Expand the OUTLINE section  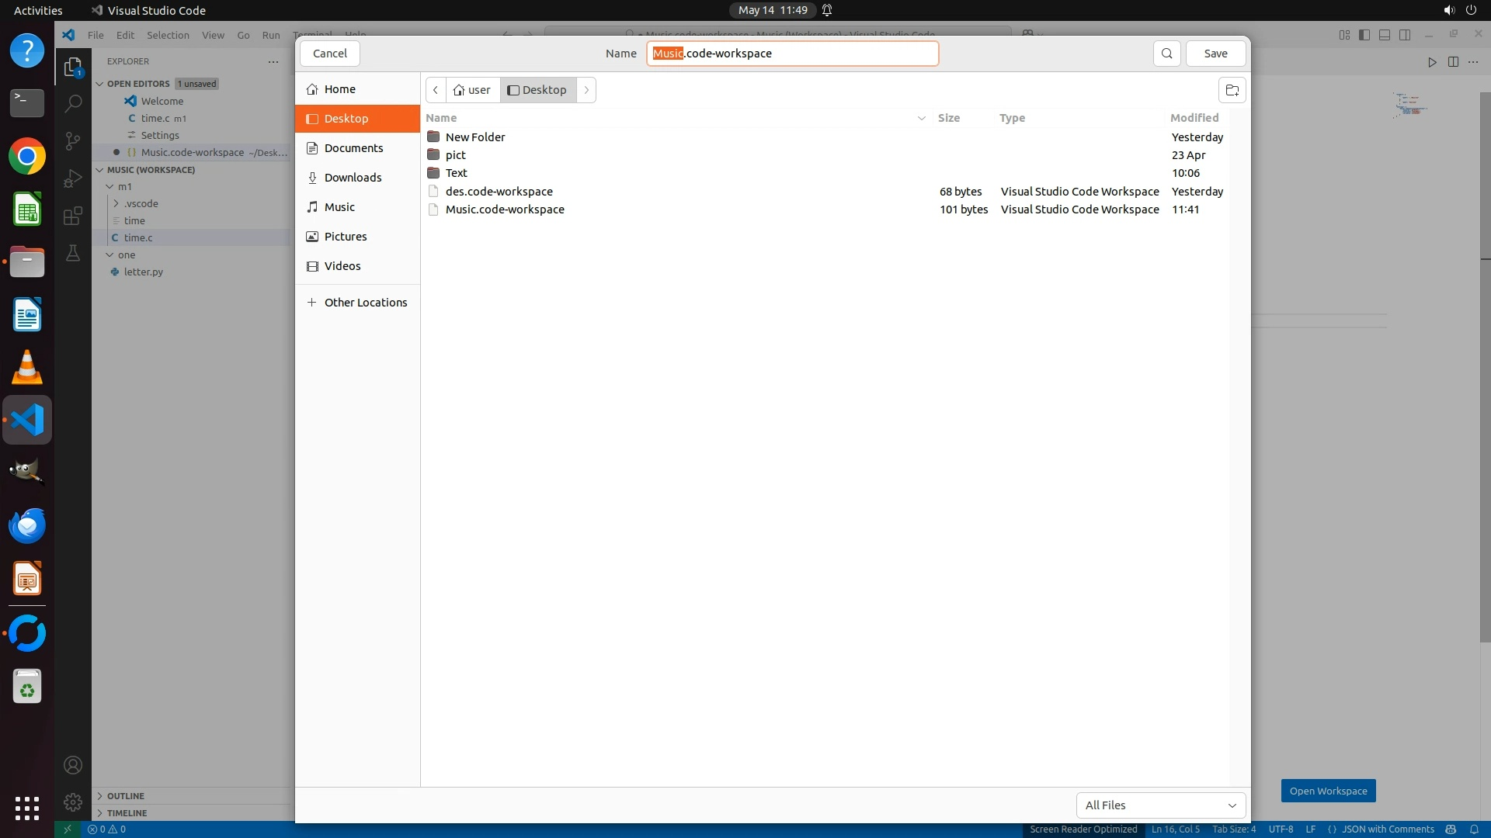[x=126, y=796]
